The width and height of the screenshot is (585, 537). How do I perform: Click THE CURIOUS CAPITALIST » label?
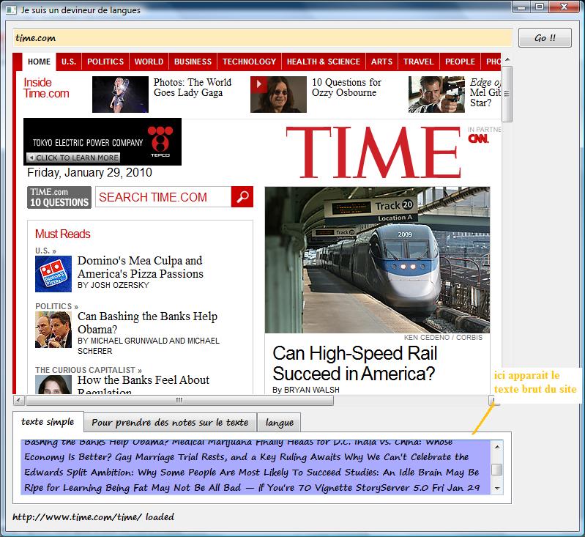point(89,370)
